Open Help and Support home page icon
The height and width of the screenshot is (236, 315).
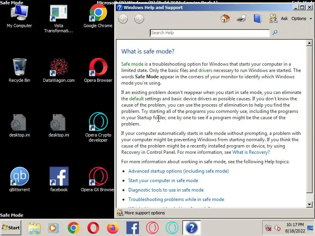(x=225, y=18)
